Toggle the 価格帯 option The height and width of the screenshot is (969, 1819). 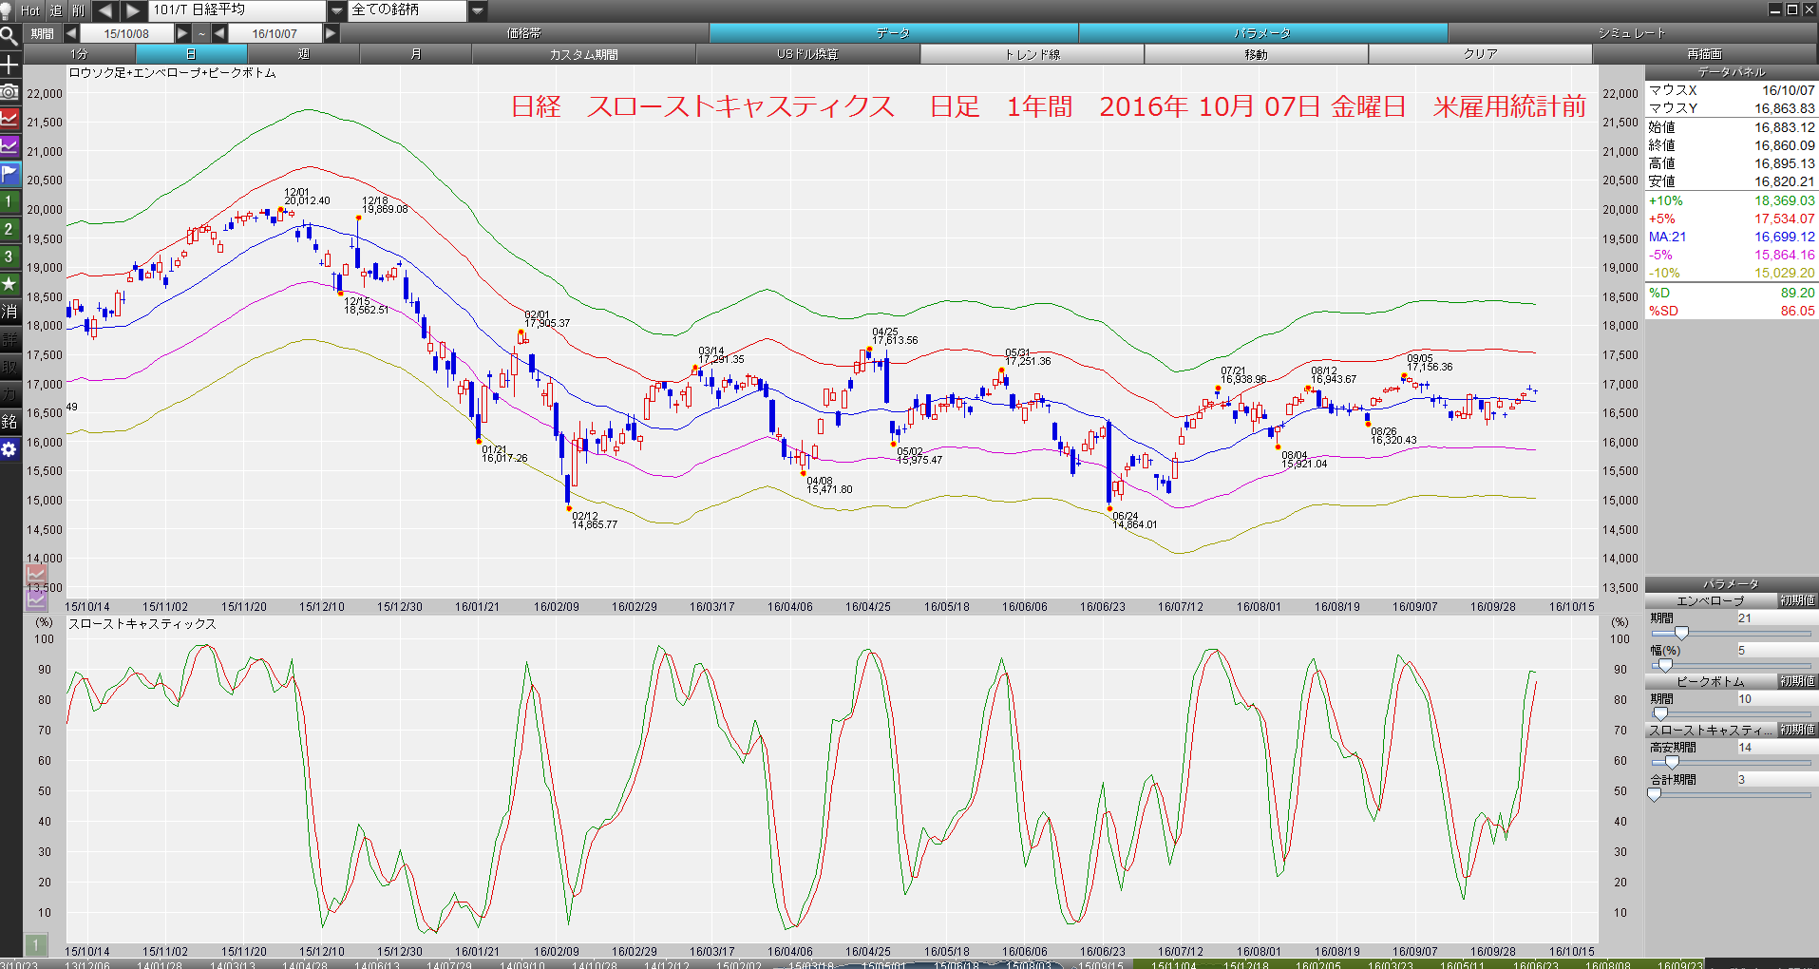pos(524,33)
